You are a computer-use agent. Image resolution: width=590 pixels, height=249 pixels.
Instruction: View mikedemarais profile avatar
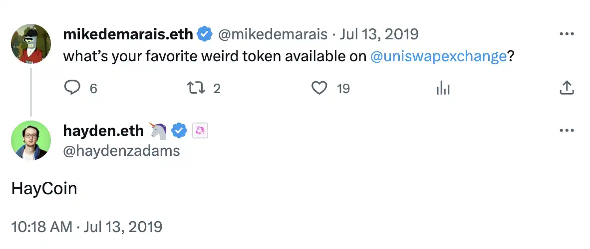[x=31, y=44]
